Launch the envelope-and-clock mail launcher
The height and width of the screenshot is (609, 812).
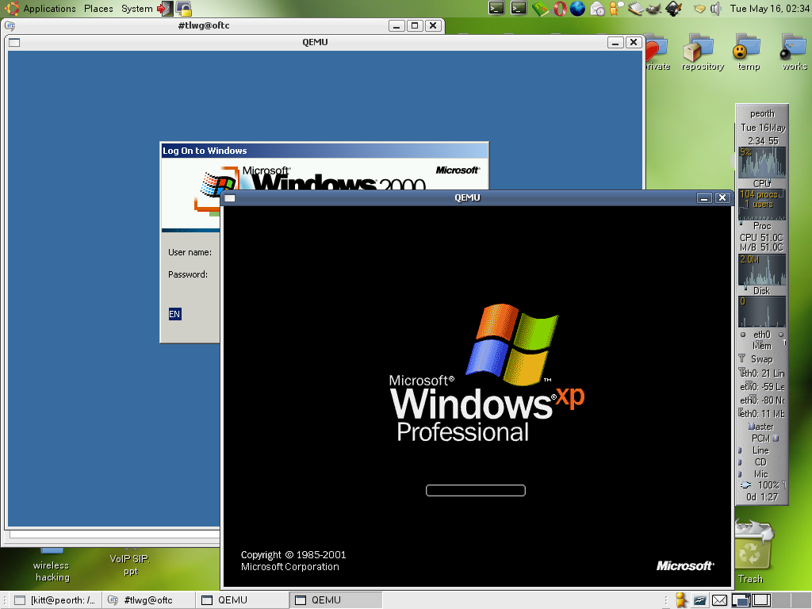(597, 8)
